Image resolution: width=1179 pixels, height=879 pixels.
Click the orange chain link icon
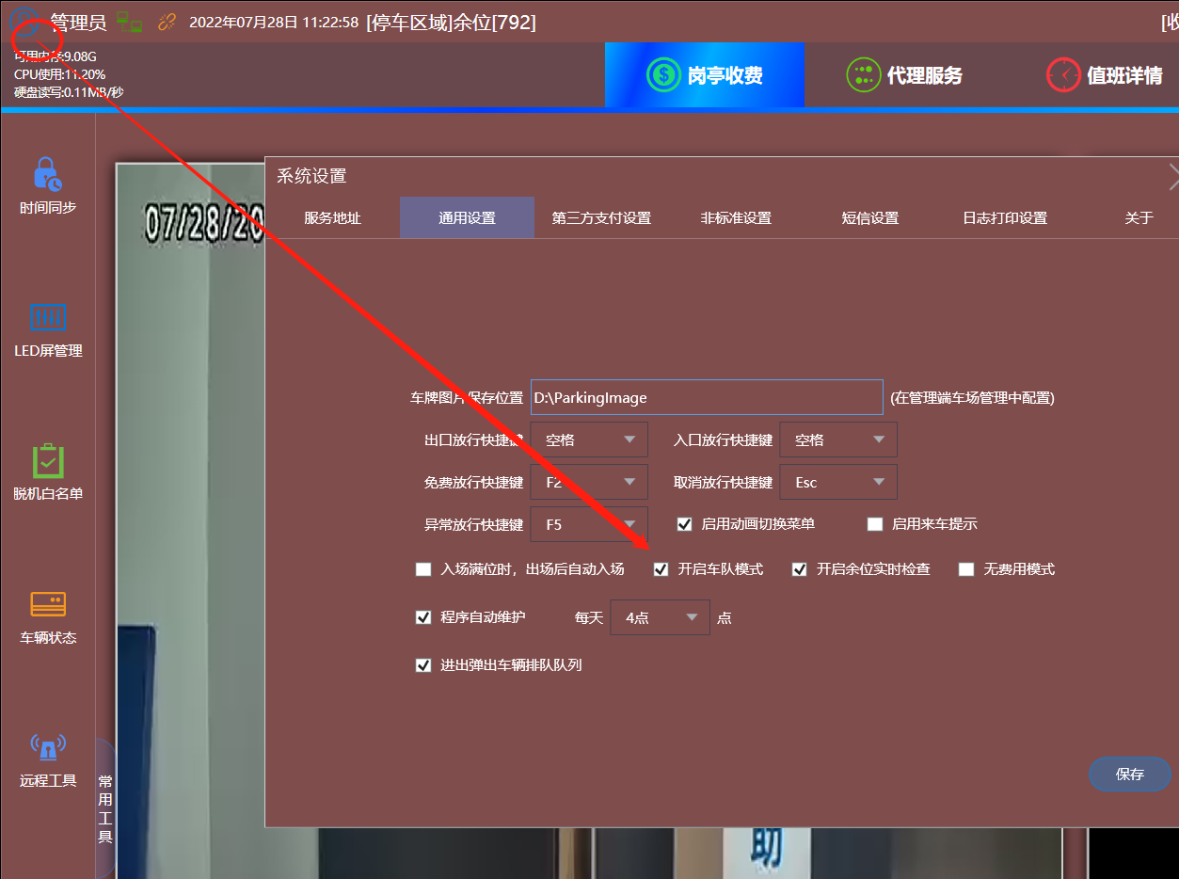click(167, 23)
